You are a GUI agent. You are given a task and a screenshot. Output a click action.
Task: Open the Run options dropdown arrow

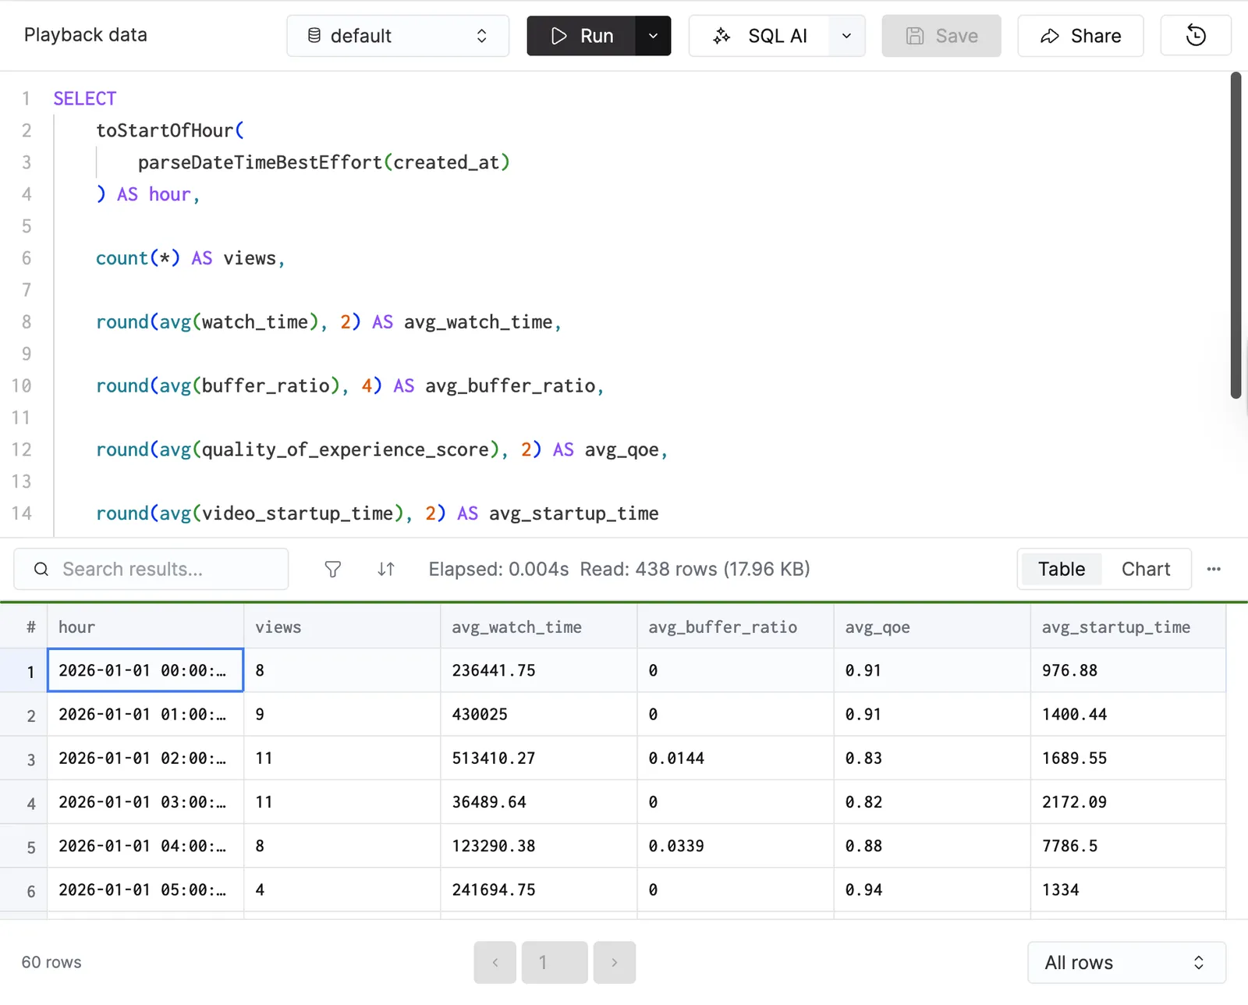pos(654,36)
